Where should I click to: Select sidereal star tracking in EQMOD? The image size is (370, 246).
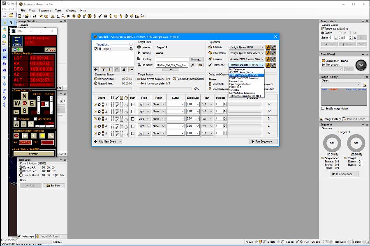25,136
